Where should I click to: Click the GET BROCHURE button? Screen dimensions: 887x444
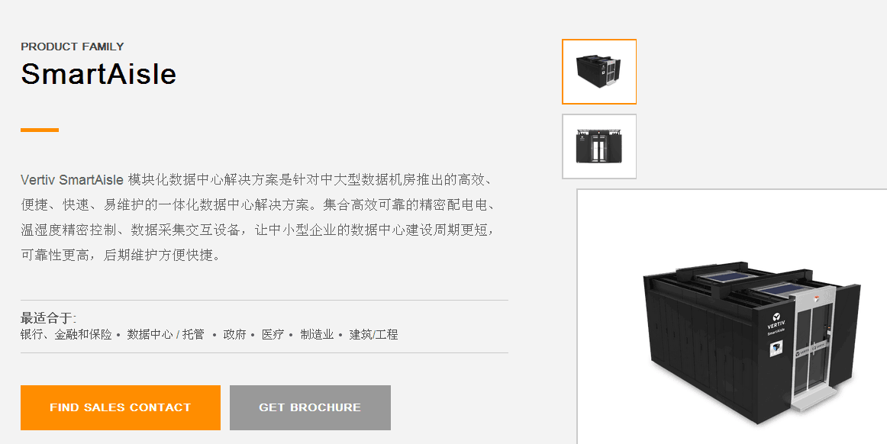click(310, 408)
